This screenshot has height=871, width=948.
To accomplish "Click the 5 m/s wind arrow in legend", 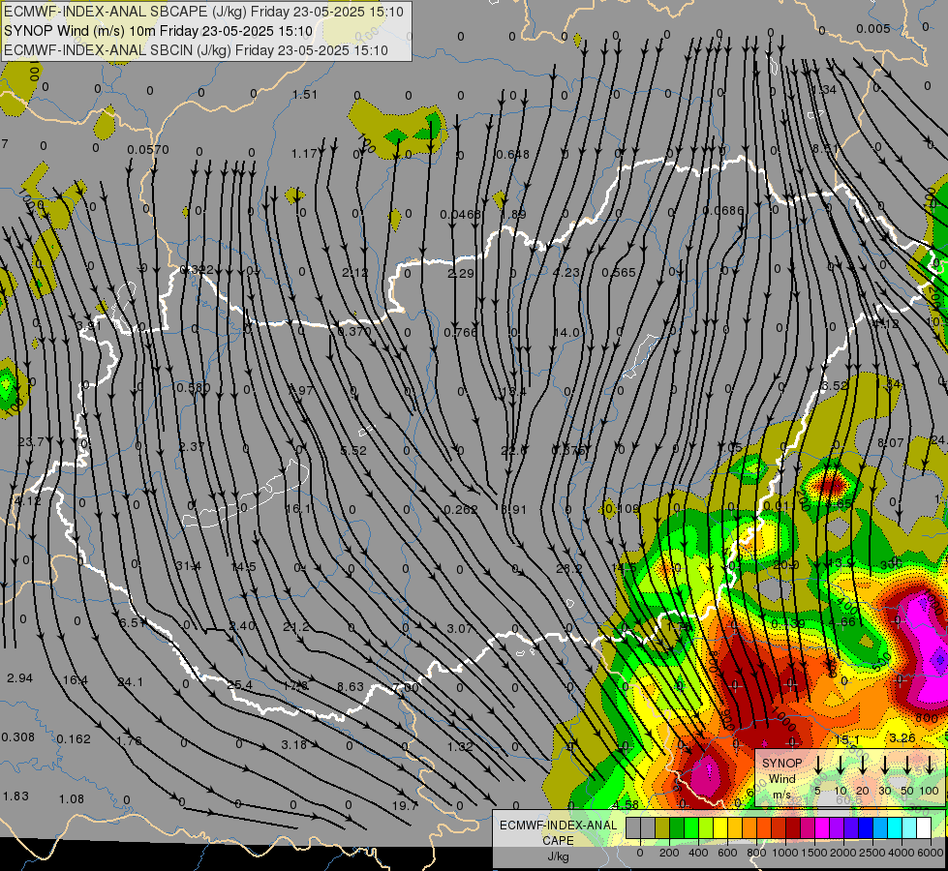I will [818, 766].
